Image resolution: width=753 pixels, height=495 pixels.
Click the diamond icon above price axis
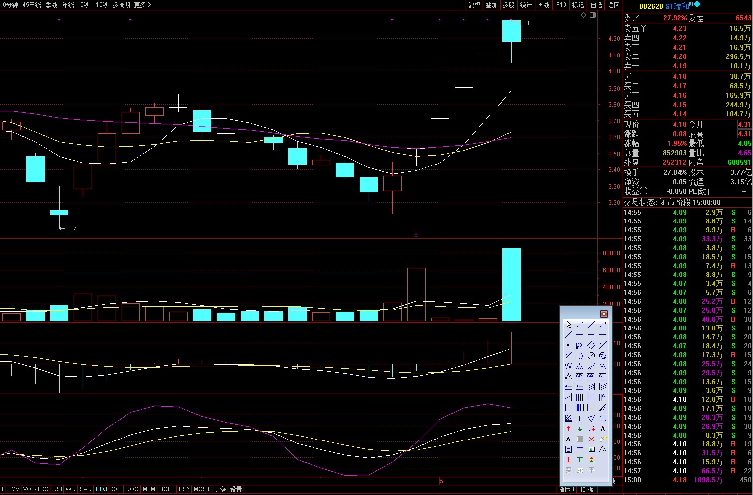point(584,15)
